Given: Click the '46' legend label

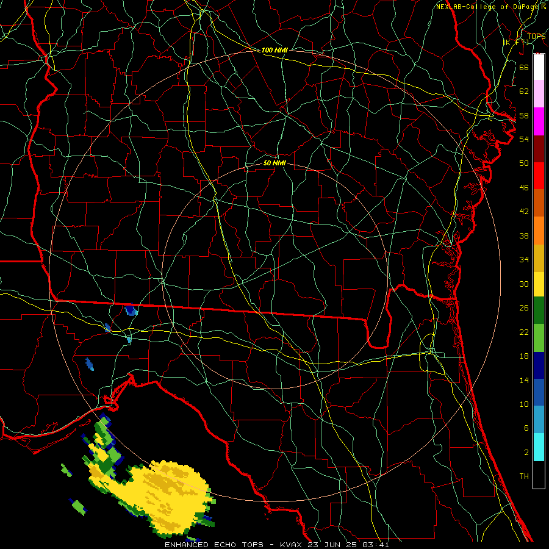Looking at the screenshot, I should tap(524, 188).
